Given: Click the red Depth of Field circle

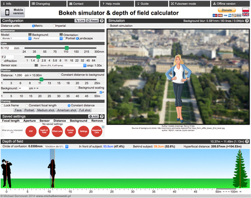Looking at the screenshot, I should click(44, 131).
